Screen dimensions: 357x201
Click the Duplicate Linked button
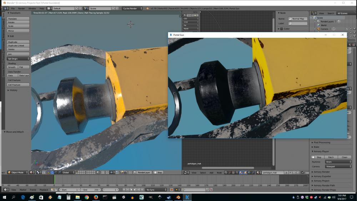coord(17,46)
